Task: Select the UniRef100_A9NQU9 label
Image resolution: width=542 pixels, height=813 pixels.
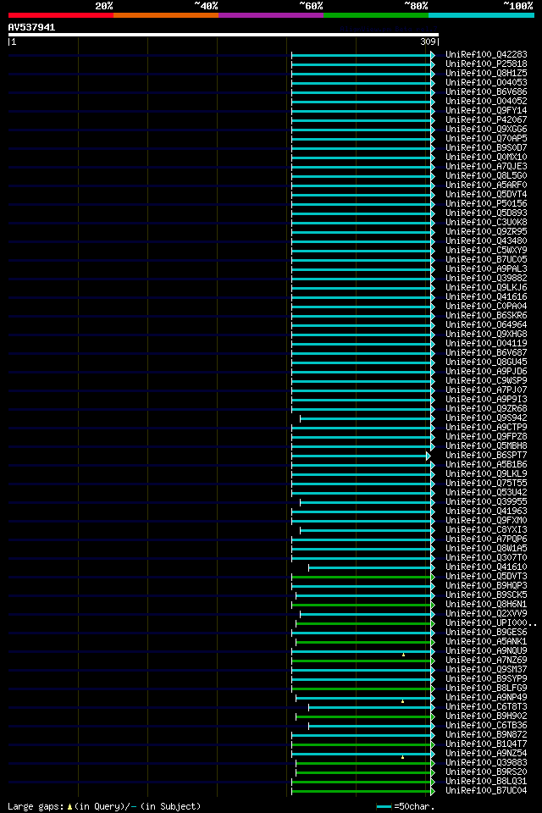Action: [486, 650]
